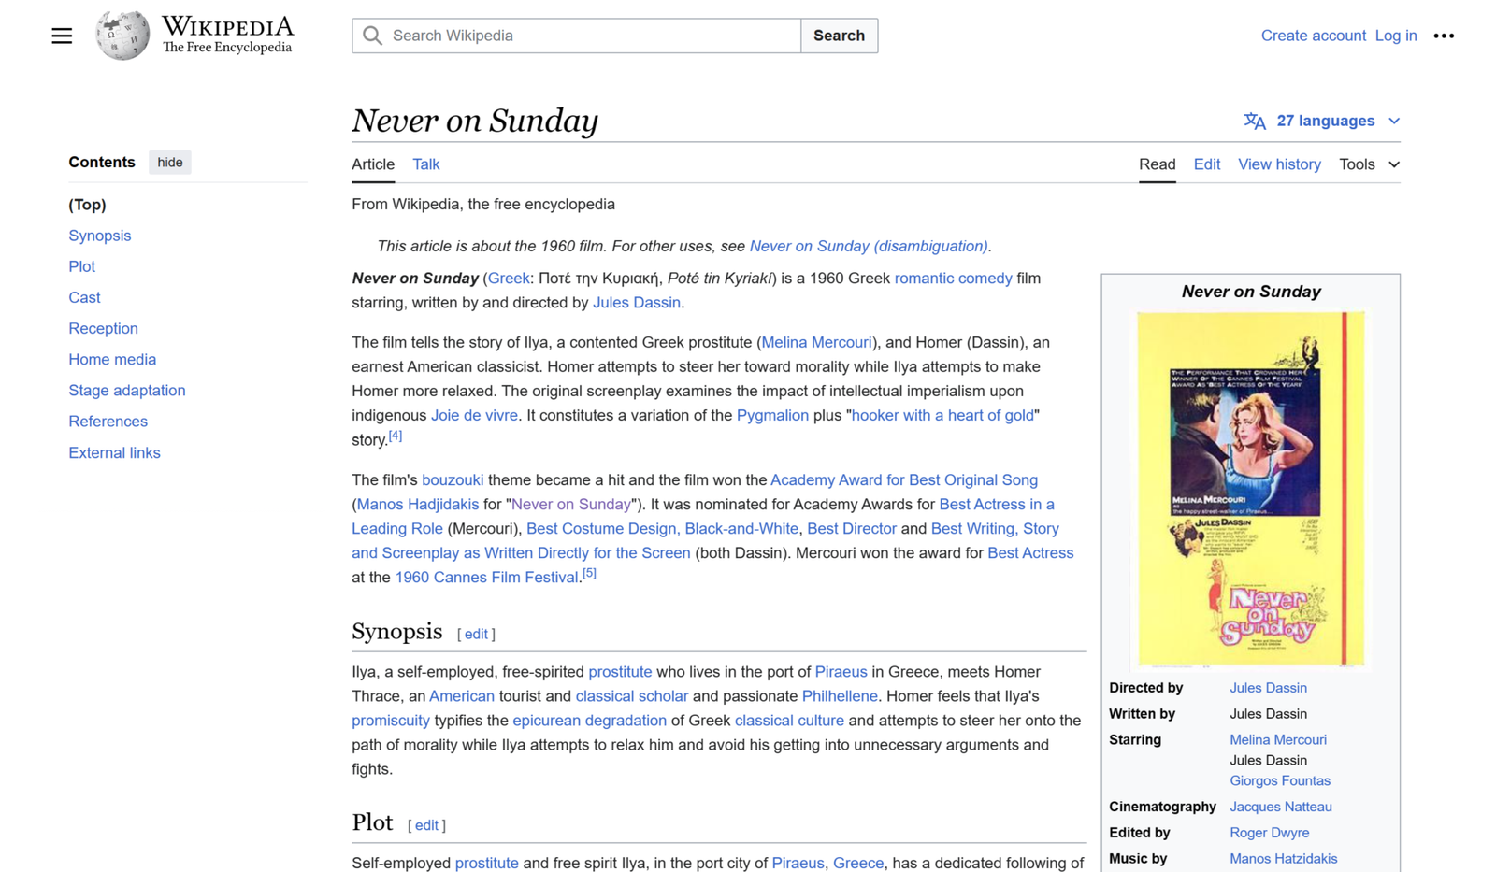
Task: Open citation footnote 4
Action: (396, 436)
